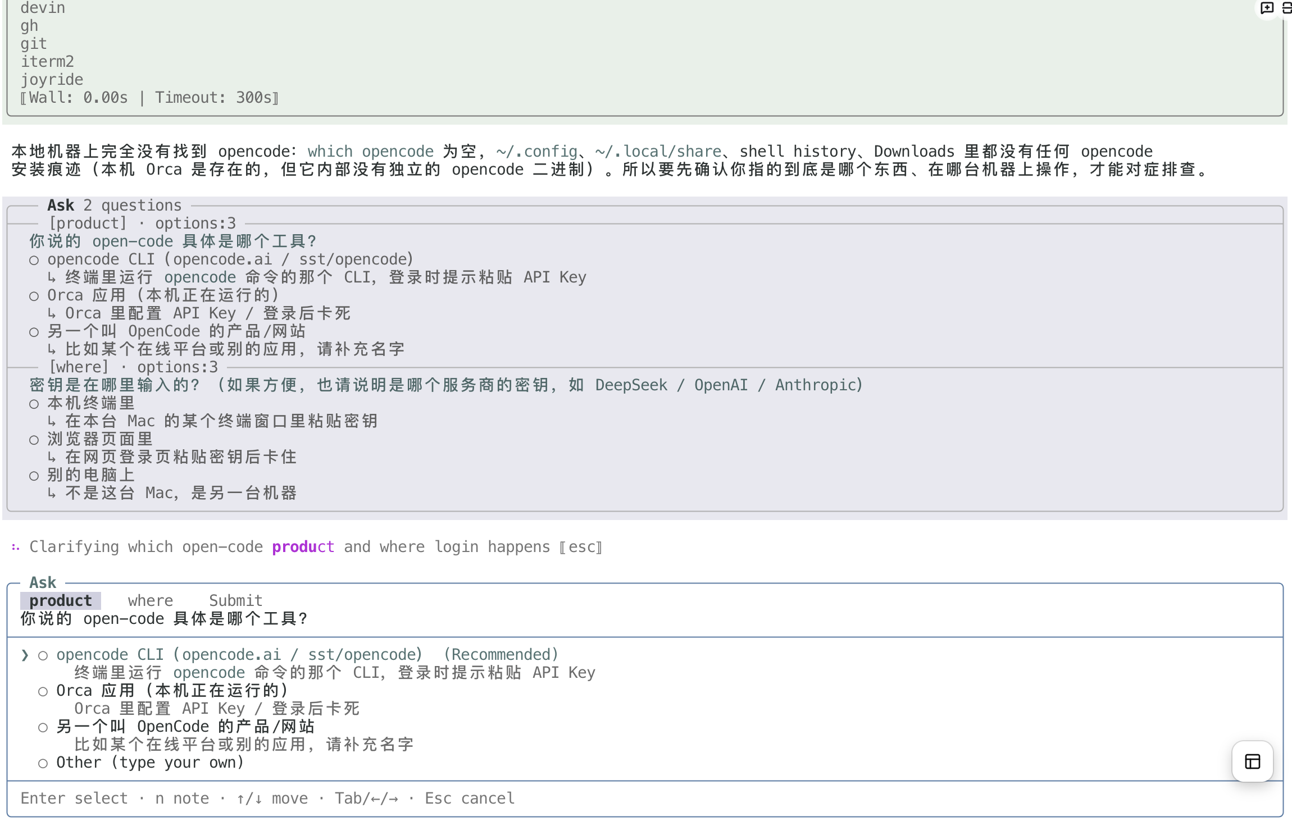Click the 'Orca 里配置 API Key' description under the tabs
The image size is (1292, 830).
tap(217, 708)
